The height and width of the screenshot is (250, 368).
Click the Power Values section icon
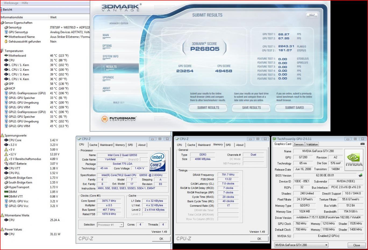pos(2,229)
